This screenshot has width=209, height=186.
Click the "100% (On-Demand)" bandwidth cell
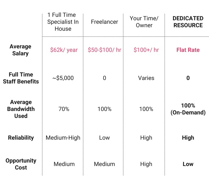[188, 109]
